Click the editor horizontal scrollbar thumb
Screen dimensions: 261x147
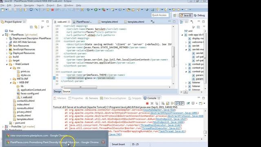80,87
